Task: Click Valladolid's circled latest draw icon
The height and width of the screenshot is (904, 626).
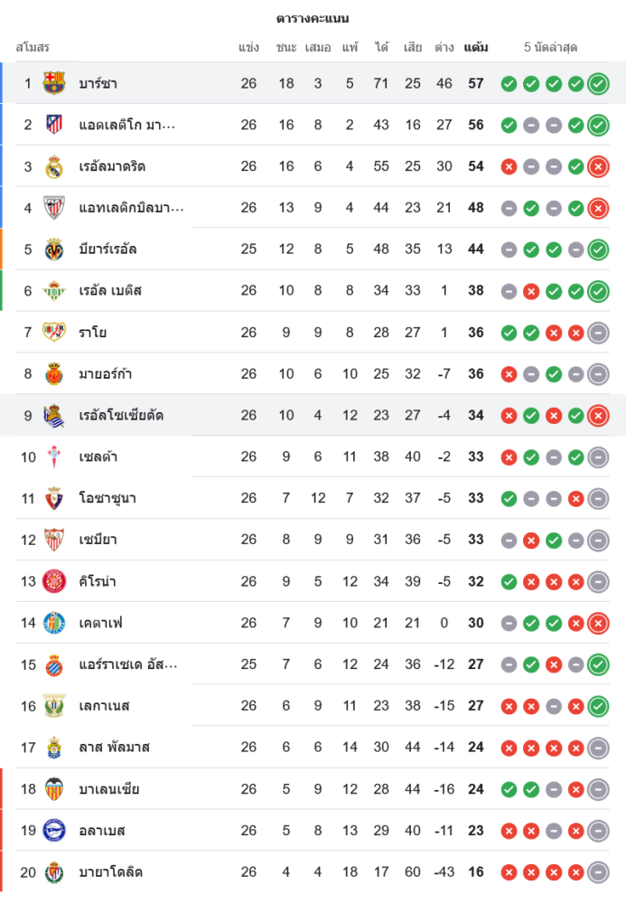Action: point(597,872)
